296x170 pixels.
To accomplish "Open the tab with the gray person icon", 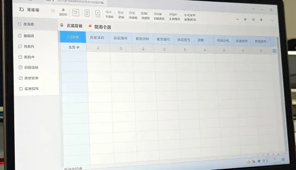I will coord(71,25).
